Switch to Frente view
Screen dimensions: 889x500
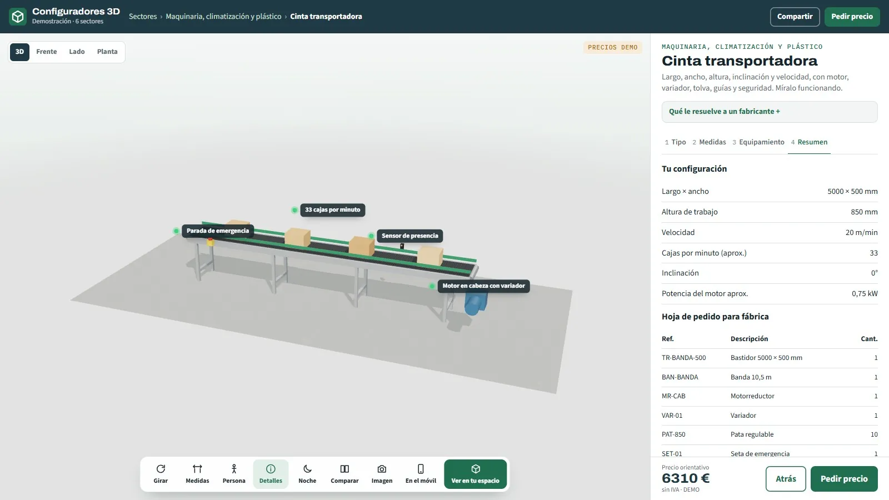tap(47, 52)
